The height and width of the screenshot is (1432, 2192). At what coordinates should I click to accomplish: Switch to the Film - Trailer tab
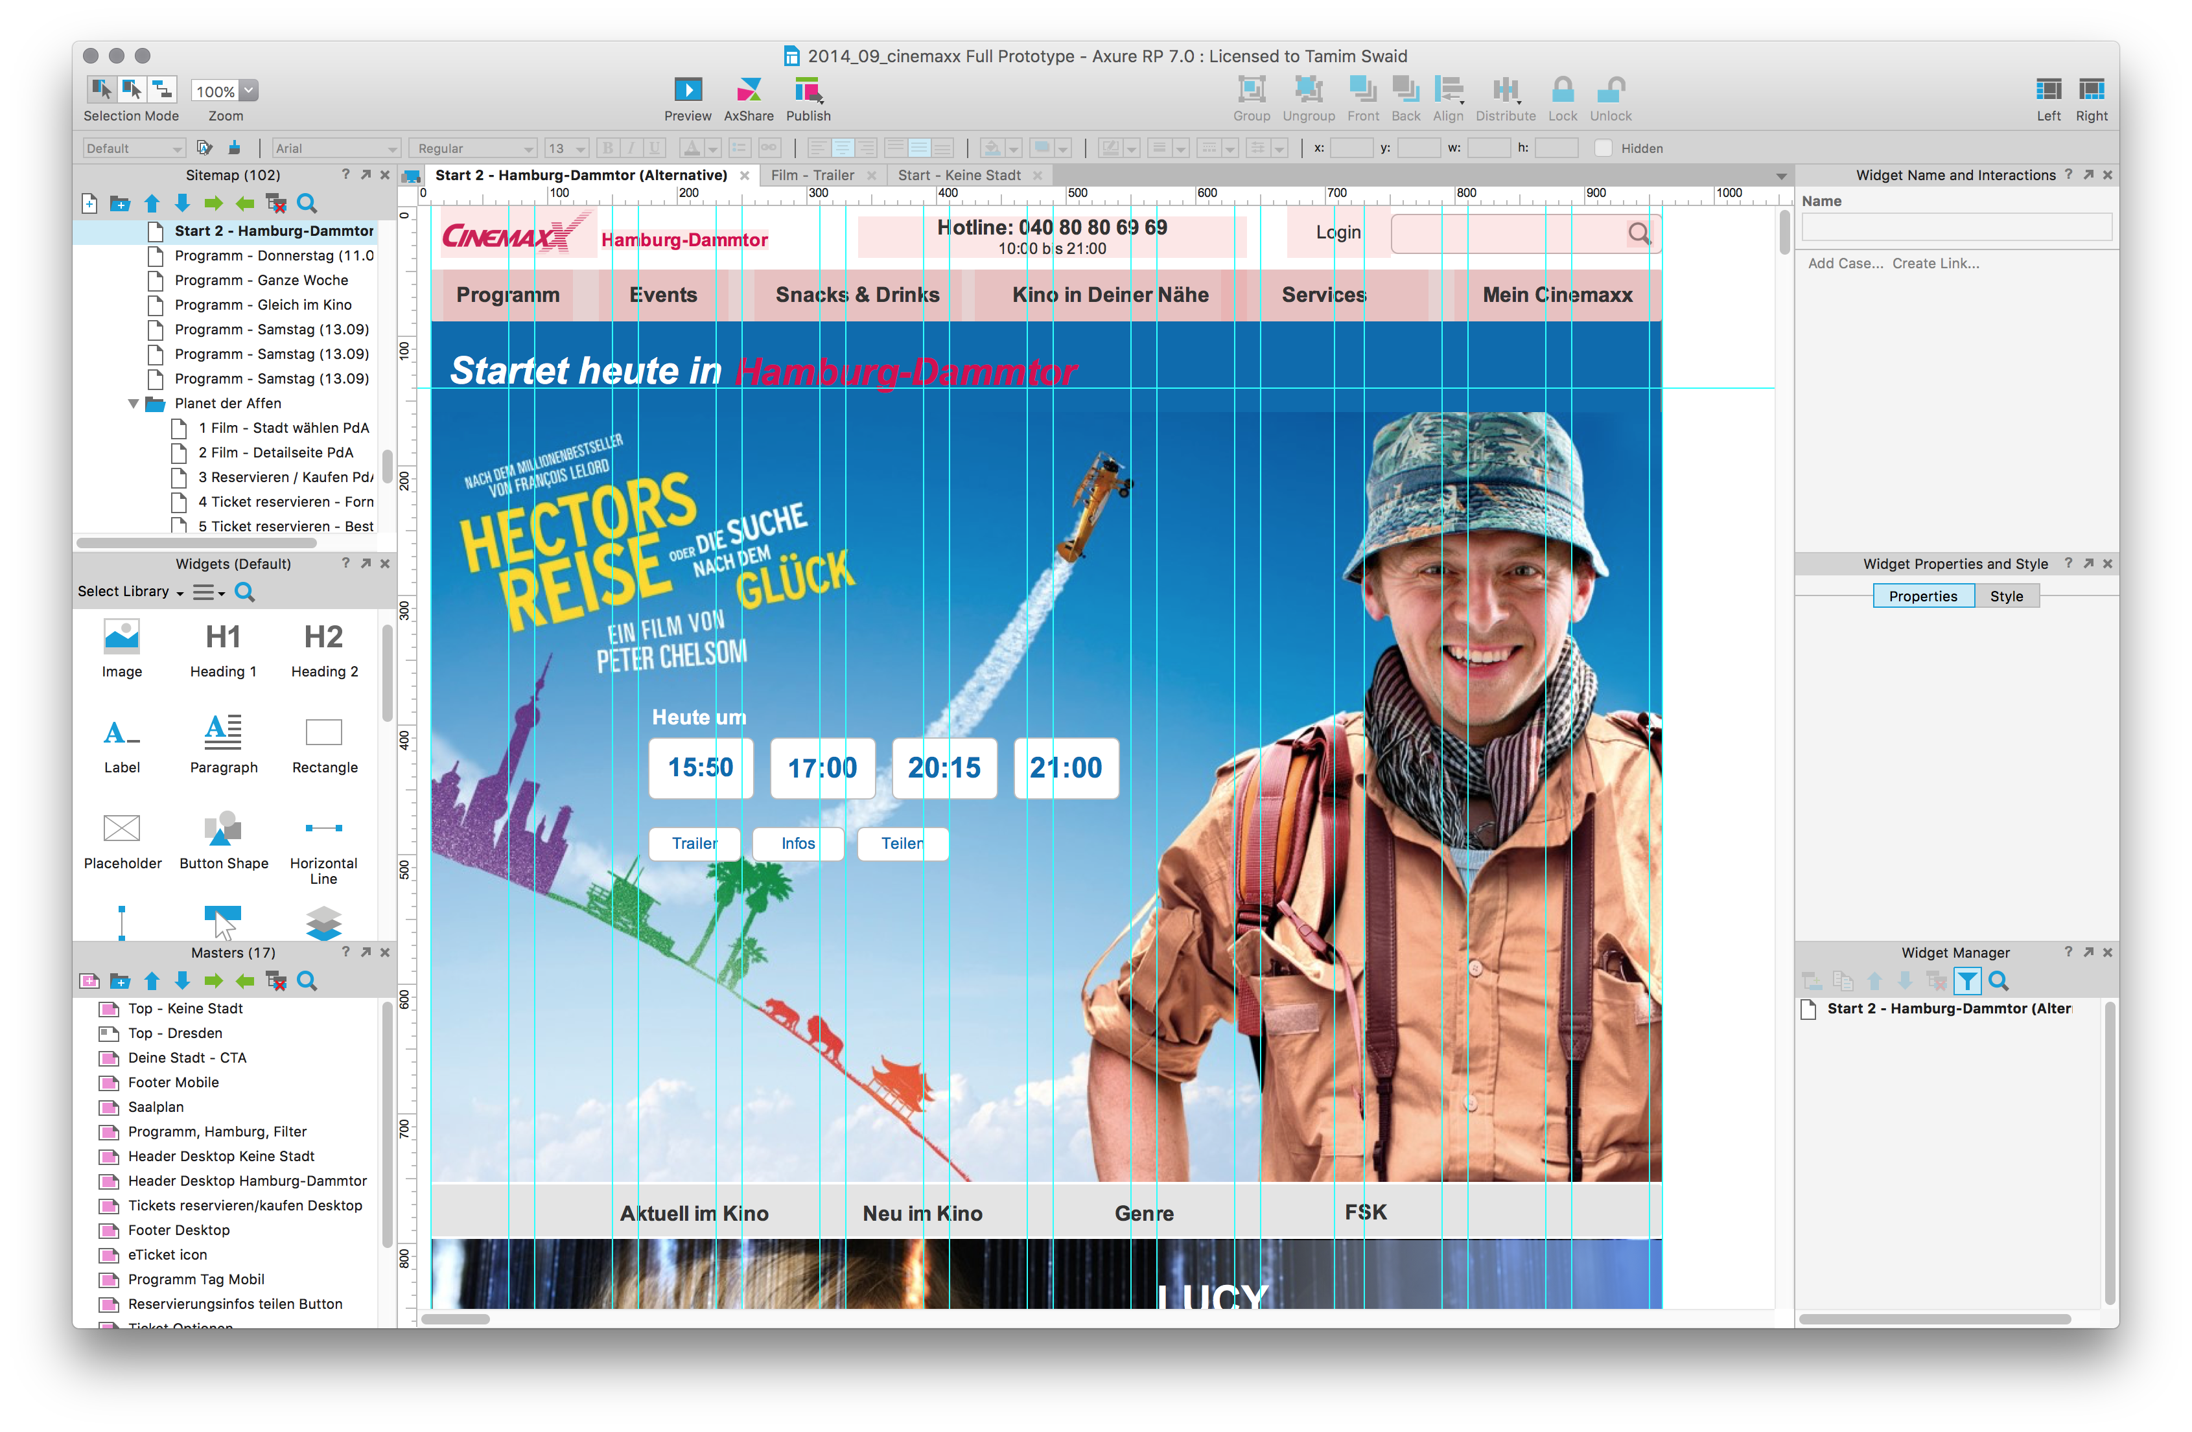(812, 175)
